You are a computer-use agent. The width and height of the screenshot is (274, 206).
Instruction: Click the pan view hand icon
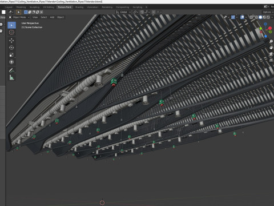271,47
